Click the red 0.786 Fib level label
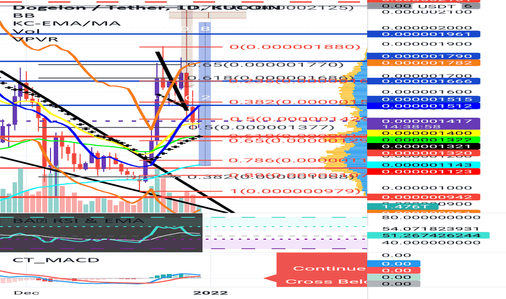The height and width of the screenshot is (299, 506). (x=298, y=161)
